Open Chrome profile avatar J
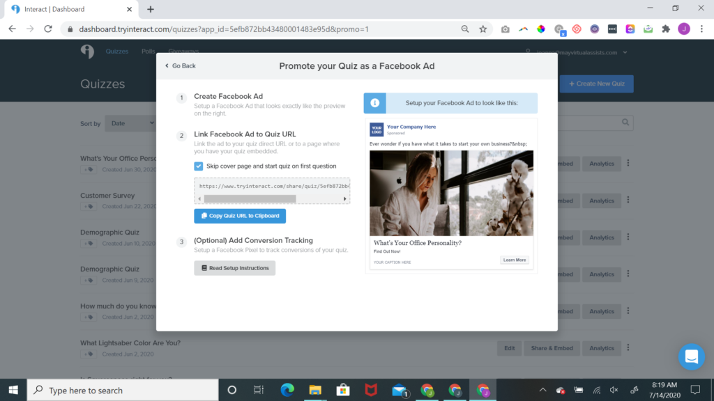This screenshot has height=401, width=714. tap(684, 29)
